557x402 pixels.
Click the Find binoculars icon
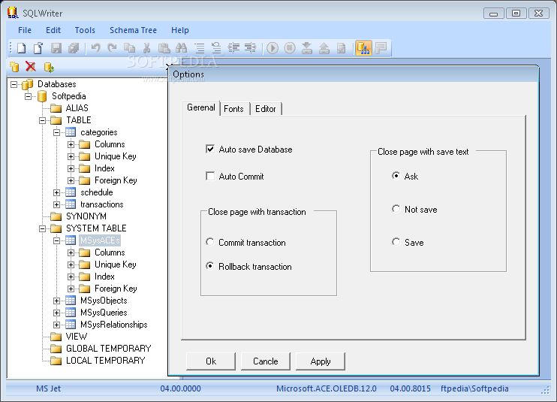(x=181, y=48)
